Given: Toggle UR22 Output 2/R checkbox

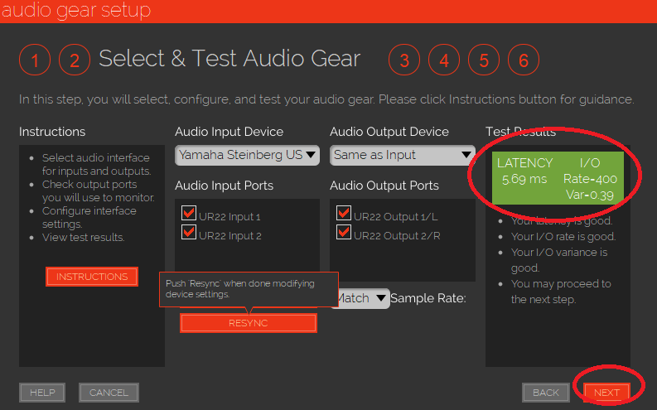Looking at the screenshot, I should tap(344, 234).
